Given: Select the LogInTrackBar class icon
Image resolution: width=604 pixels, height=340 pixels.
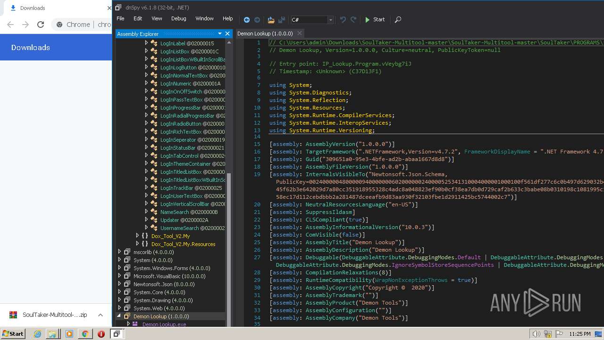Looking at the screenshot, I should tap(154, 187).
